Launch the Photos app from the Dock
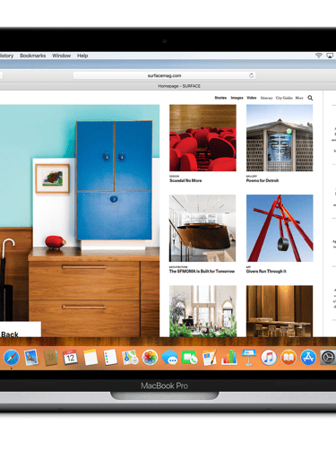This screenshot has height=451, width=336. click(x=150, y=358)
